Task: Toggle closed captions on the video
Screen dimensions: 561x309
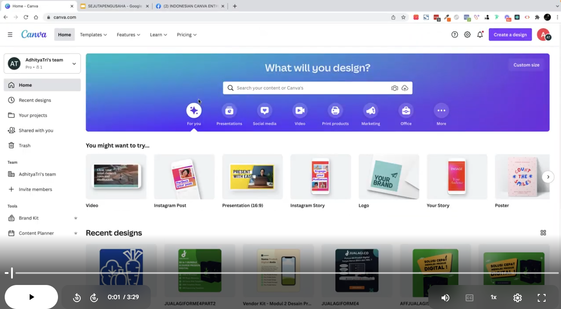Action: pyautogui.click(x=470, y=297)
